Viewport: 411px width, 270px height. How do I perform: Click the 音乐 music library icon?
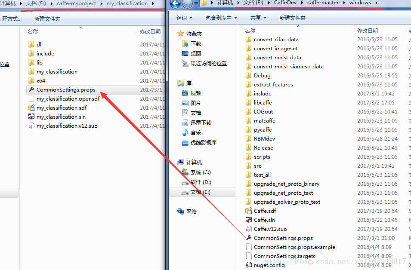[x=185, y=132]
